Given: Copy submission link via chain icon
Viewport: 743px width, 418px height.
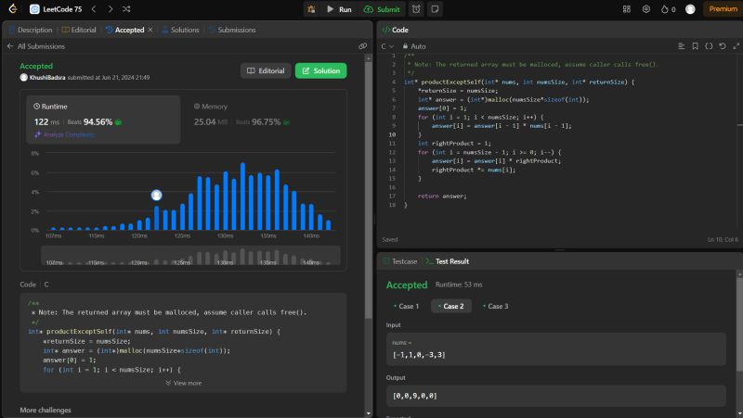Looking at the screenshot, I should (x=362, y=45).
